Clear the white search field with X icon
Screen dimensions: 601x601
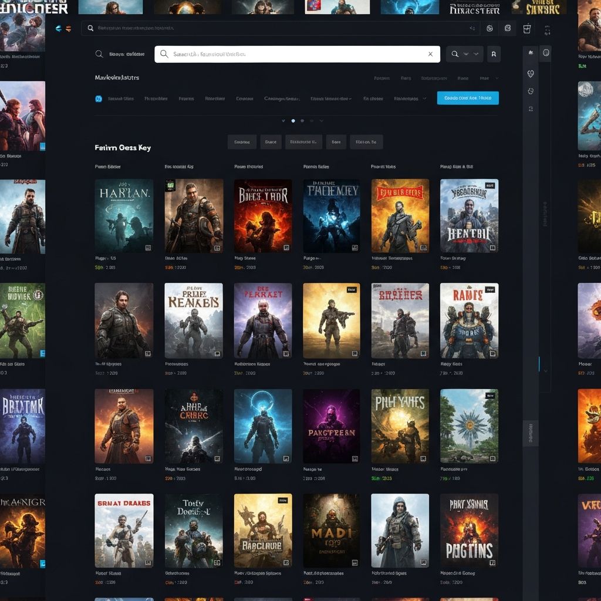(430, 54)
